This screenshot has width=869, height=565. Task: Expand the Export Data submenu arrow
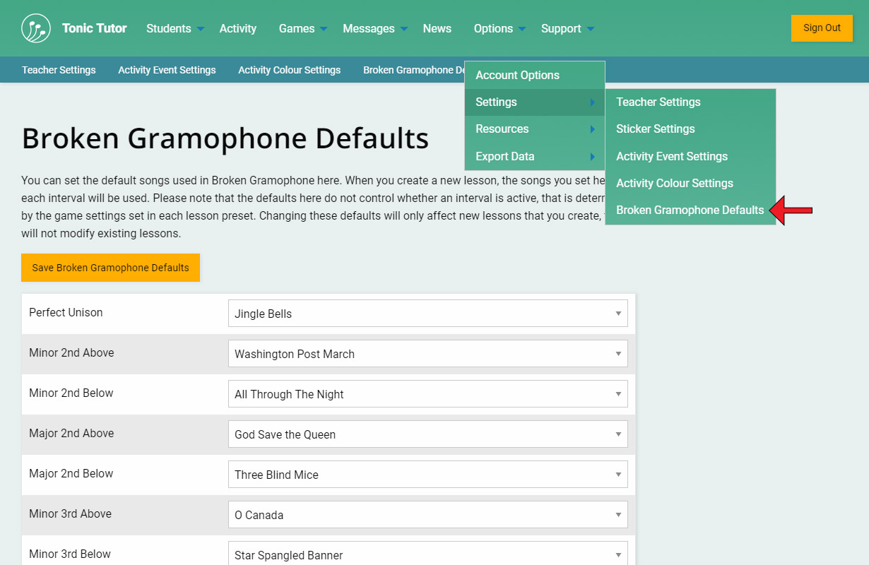(x=592, y=157)
